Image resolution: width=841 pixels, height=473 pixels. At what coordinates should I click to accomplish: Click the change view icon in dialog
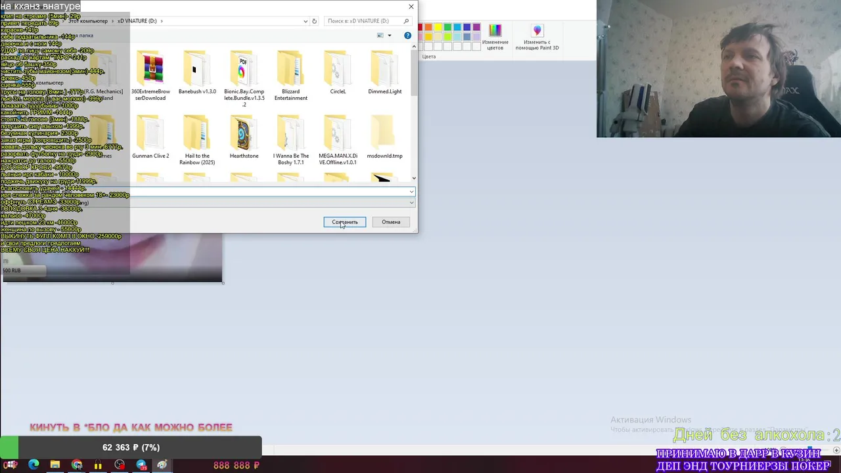click(x=380, y=35)
